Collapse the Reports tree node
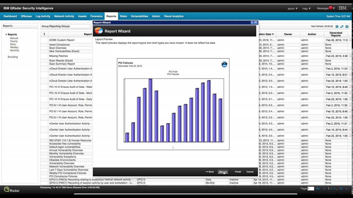The height and width of the screenshot is (198, 353). 6,35
